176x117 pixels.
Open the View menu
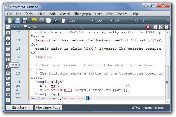[x=109, y=14]
